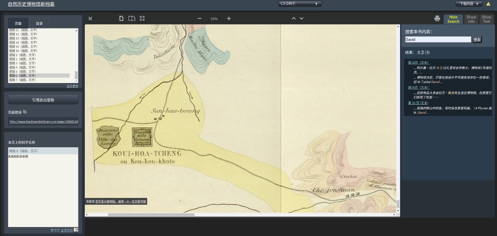497x236 pixels.
Task: Click the horizontal scrollbar under the map
Action: [x=151, y=215]
